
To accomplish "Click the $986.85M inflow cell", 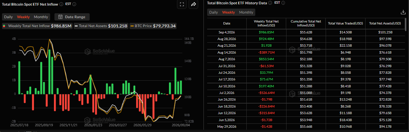I will pos(266,32).
